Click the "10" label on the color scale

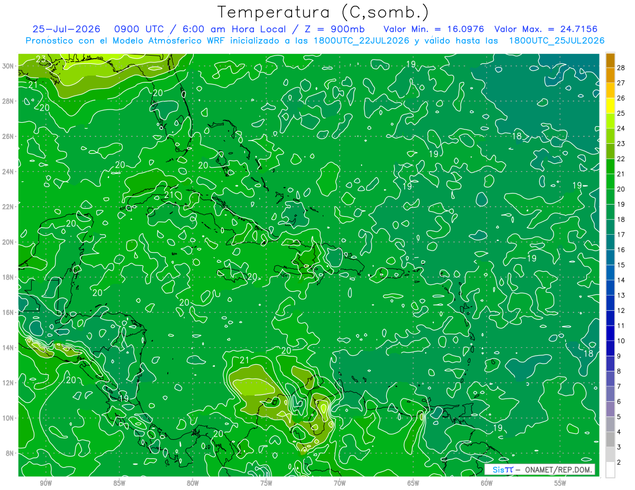coord(621,341)
